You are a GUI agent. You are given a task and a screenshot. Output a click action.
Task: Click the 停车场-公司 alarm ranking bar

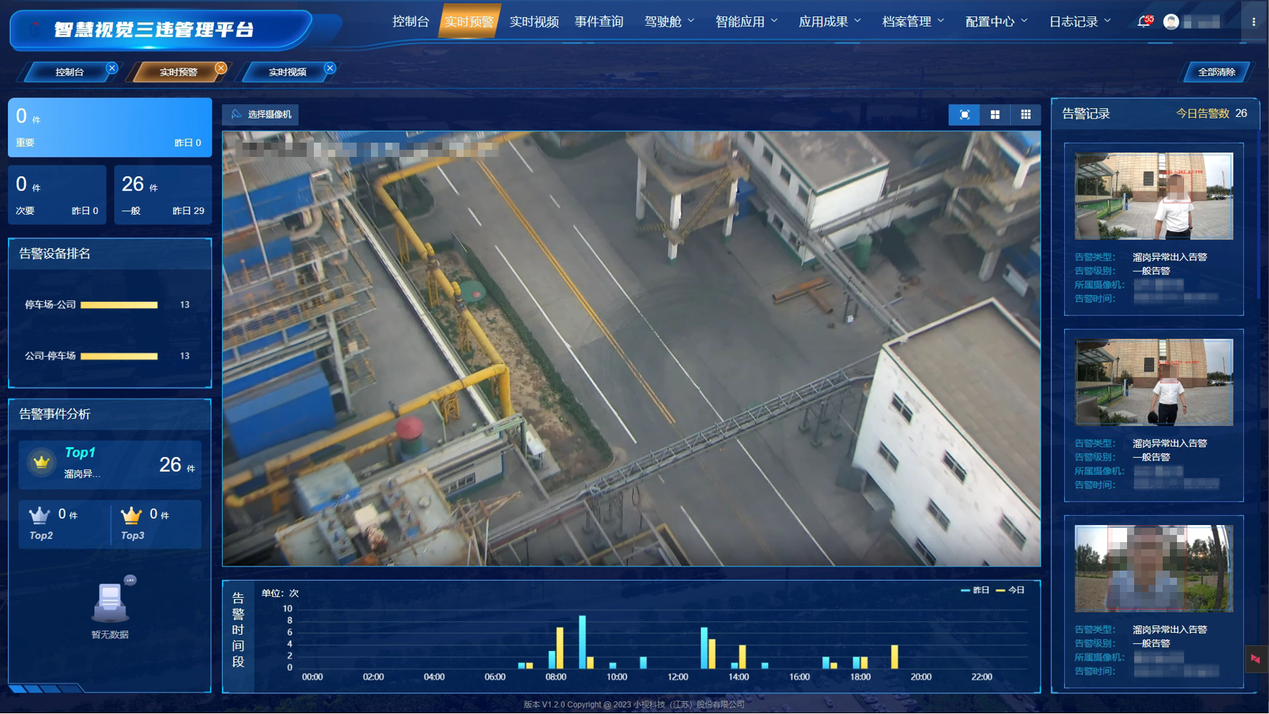click(x=119, y=305)
